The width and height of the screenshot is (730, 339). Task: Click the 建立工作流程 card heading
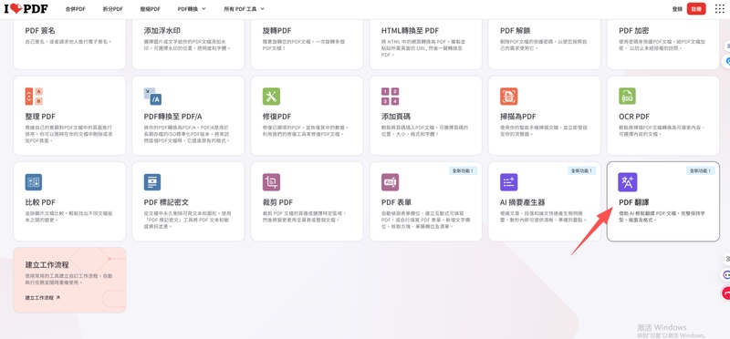point(47,265)
